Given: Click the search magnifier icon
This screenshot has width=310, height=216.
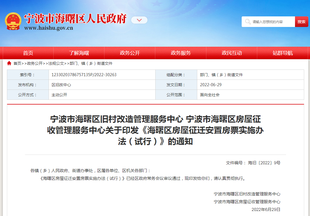Looking at the screenshot, I should tap(247, 22).
